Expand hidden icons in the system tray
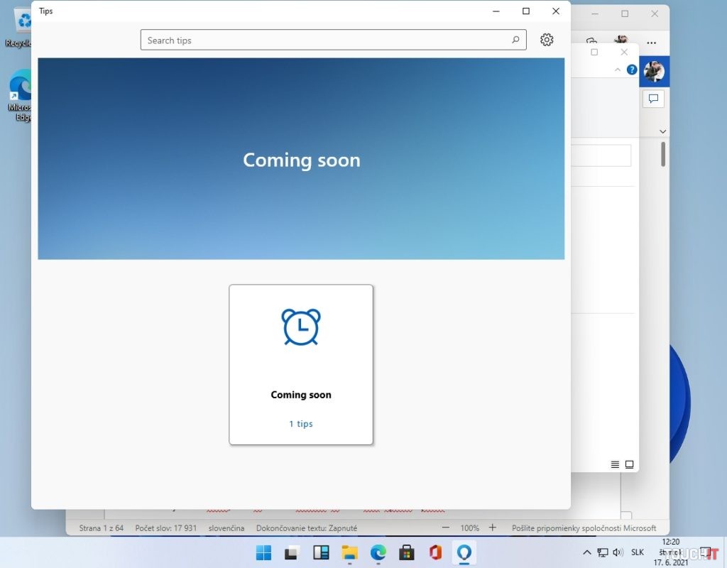 click(586, 552)
